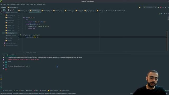Click the run gutter arrow beside the __main__ line
Viewport: 169px width, 95px height.
click(x=21, y=35)
